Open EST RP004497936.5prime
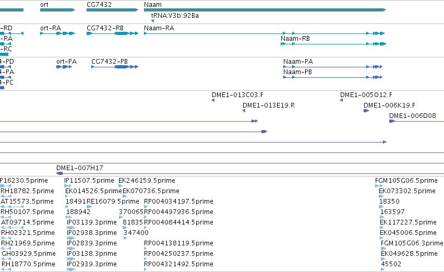 [178, 212]
